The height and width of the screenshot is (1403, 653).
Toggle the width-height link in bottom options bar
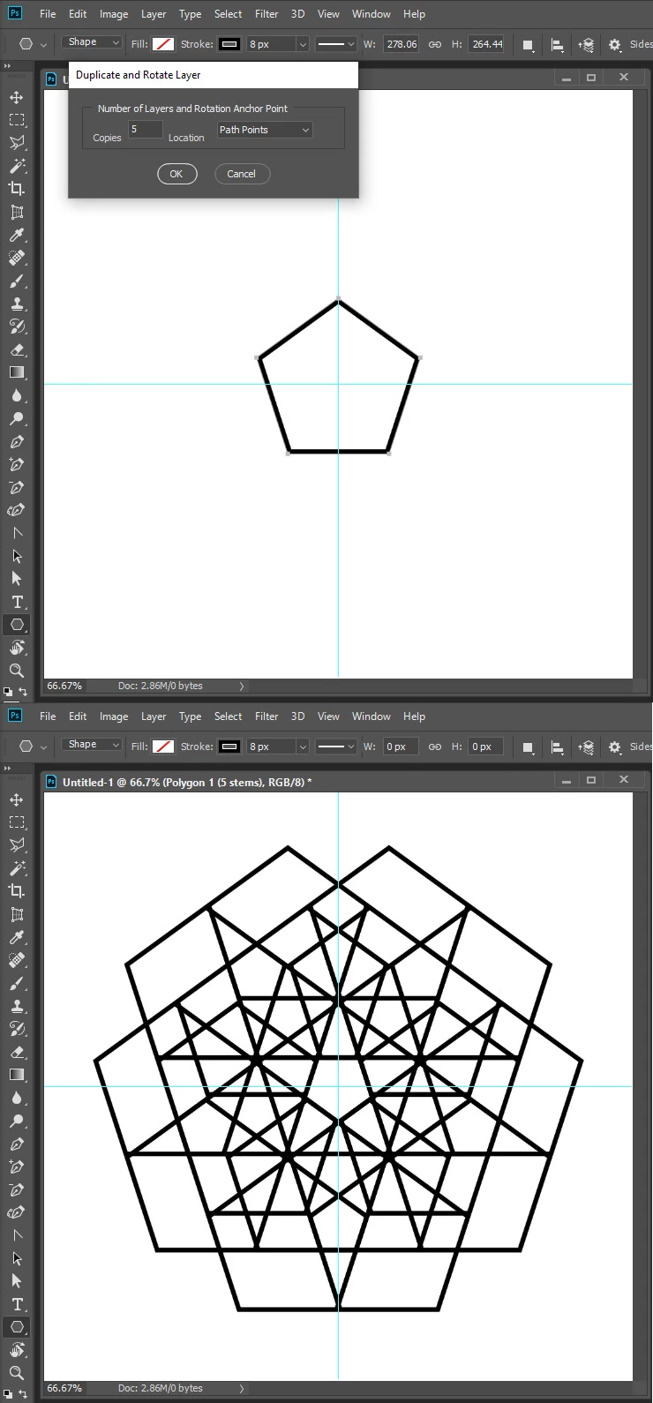(435, 747)
